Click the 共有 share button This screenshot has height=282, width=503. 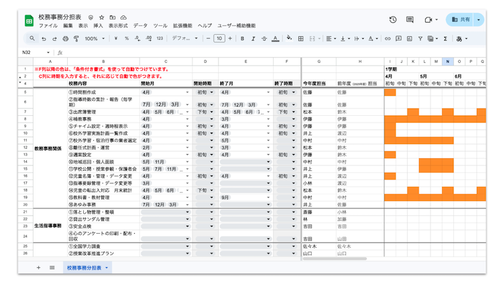point(461,20)
